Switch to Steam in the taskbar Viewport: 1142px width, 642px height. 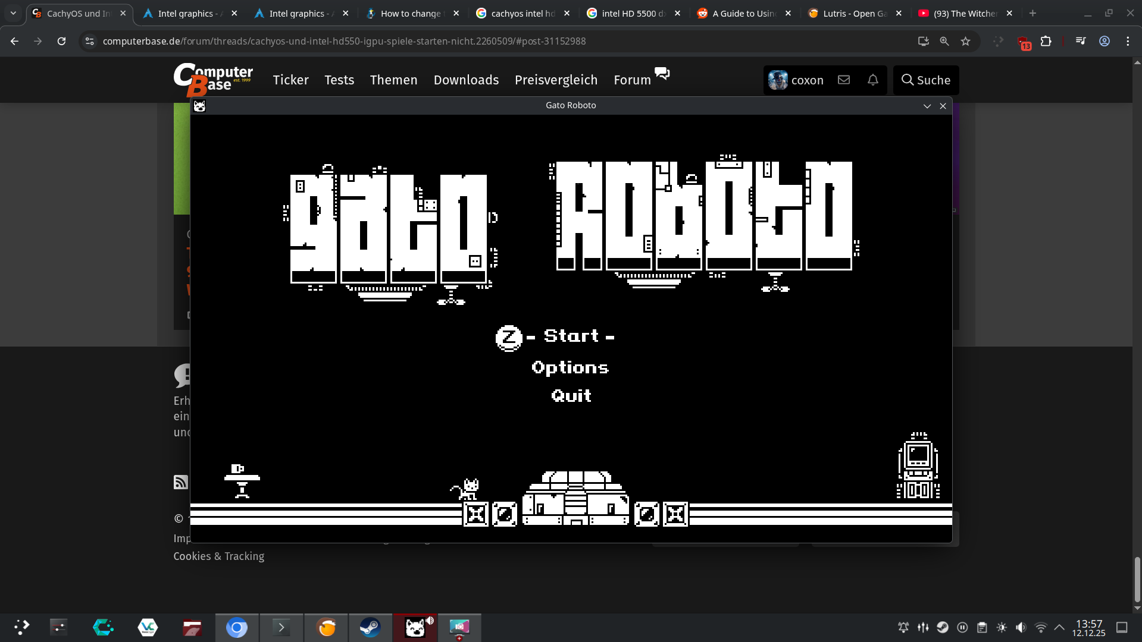(370, 627)
